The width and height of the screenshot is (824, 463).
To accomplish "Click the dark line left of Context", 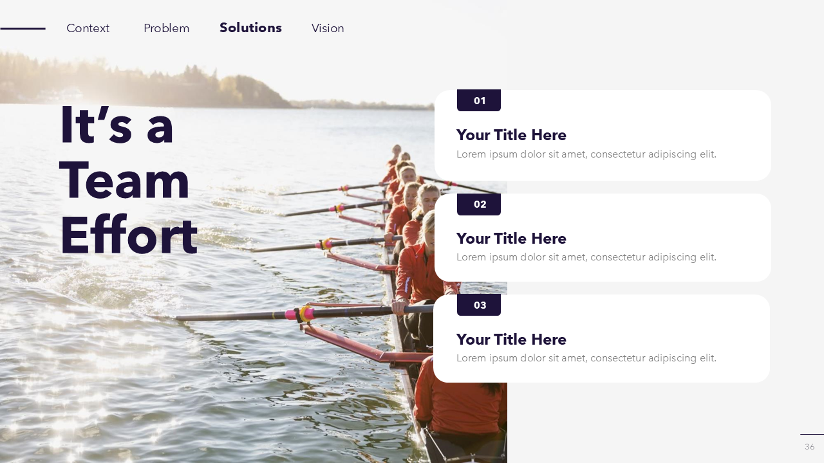I will point(23,28).
